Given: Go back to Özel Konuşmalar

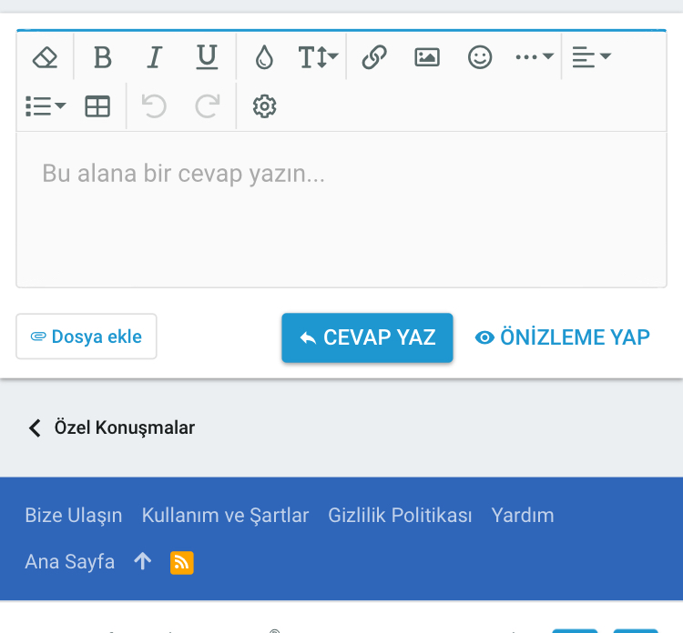Looking at the screenshot, I should (111, 427).
